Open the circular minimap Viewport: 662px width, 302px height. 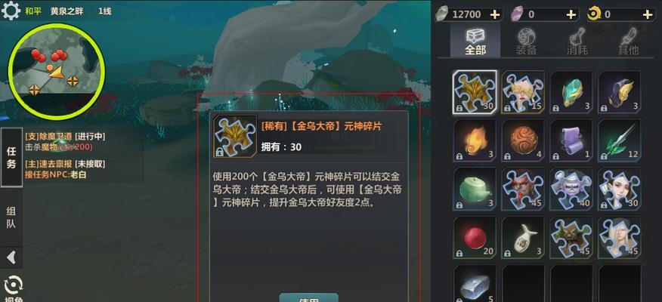point(57,70)
